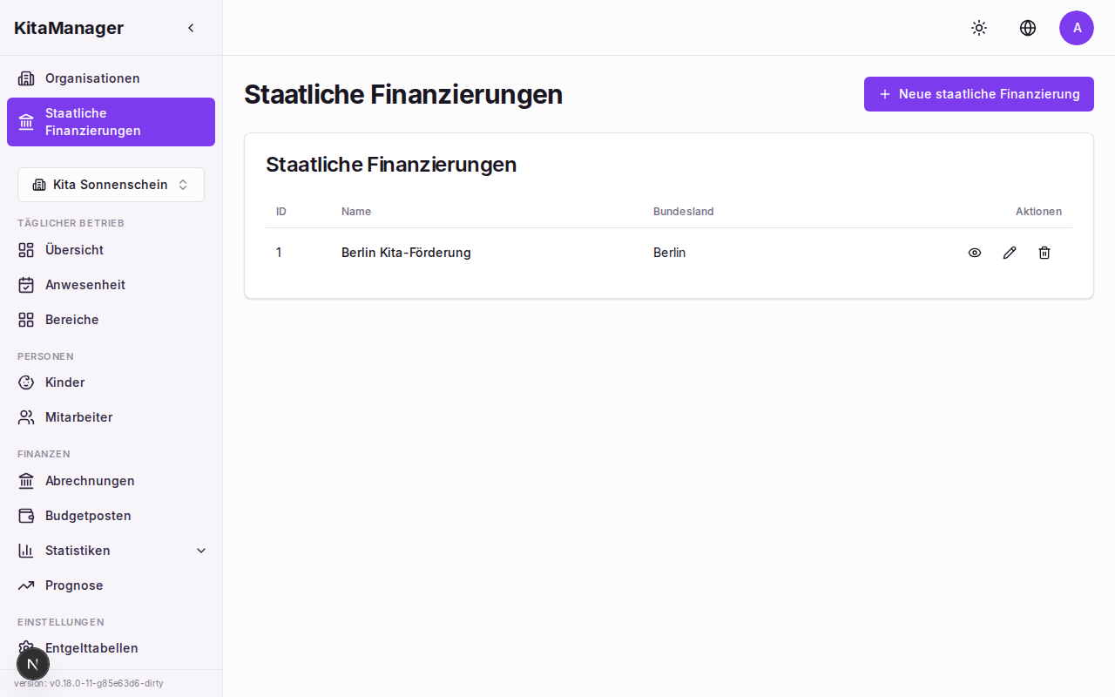1115x697 pixels.
Task: Go to Abrechnungen under Finanzen
Action: [x=90, y=481]
